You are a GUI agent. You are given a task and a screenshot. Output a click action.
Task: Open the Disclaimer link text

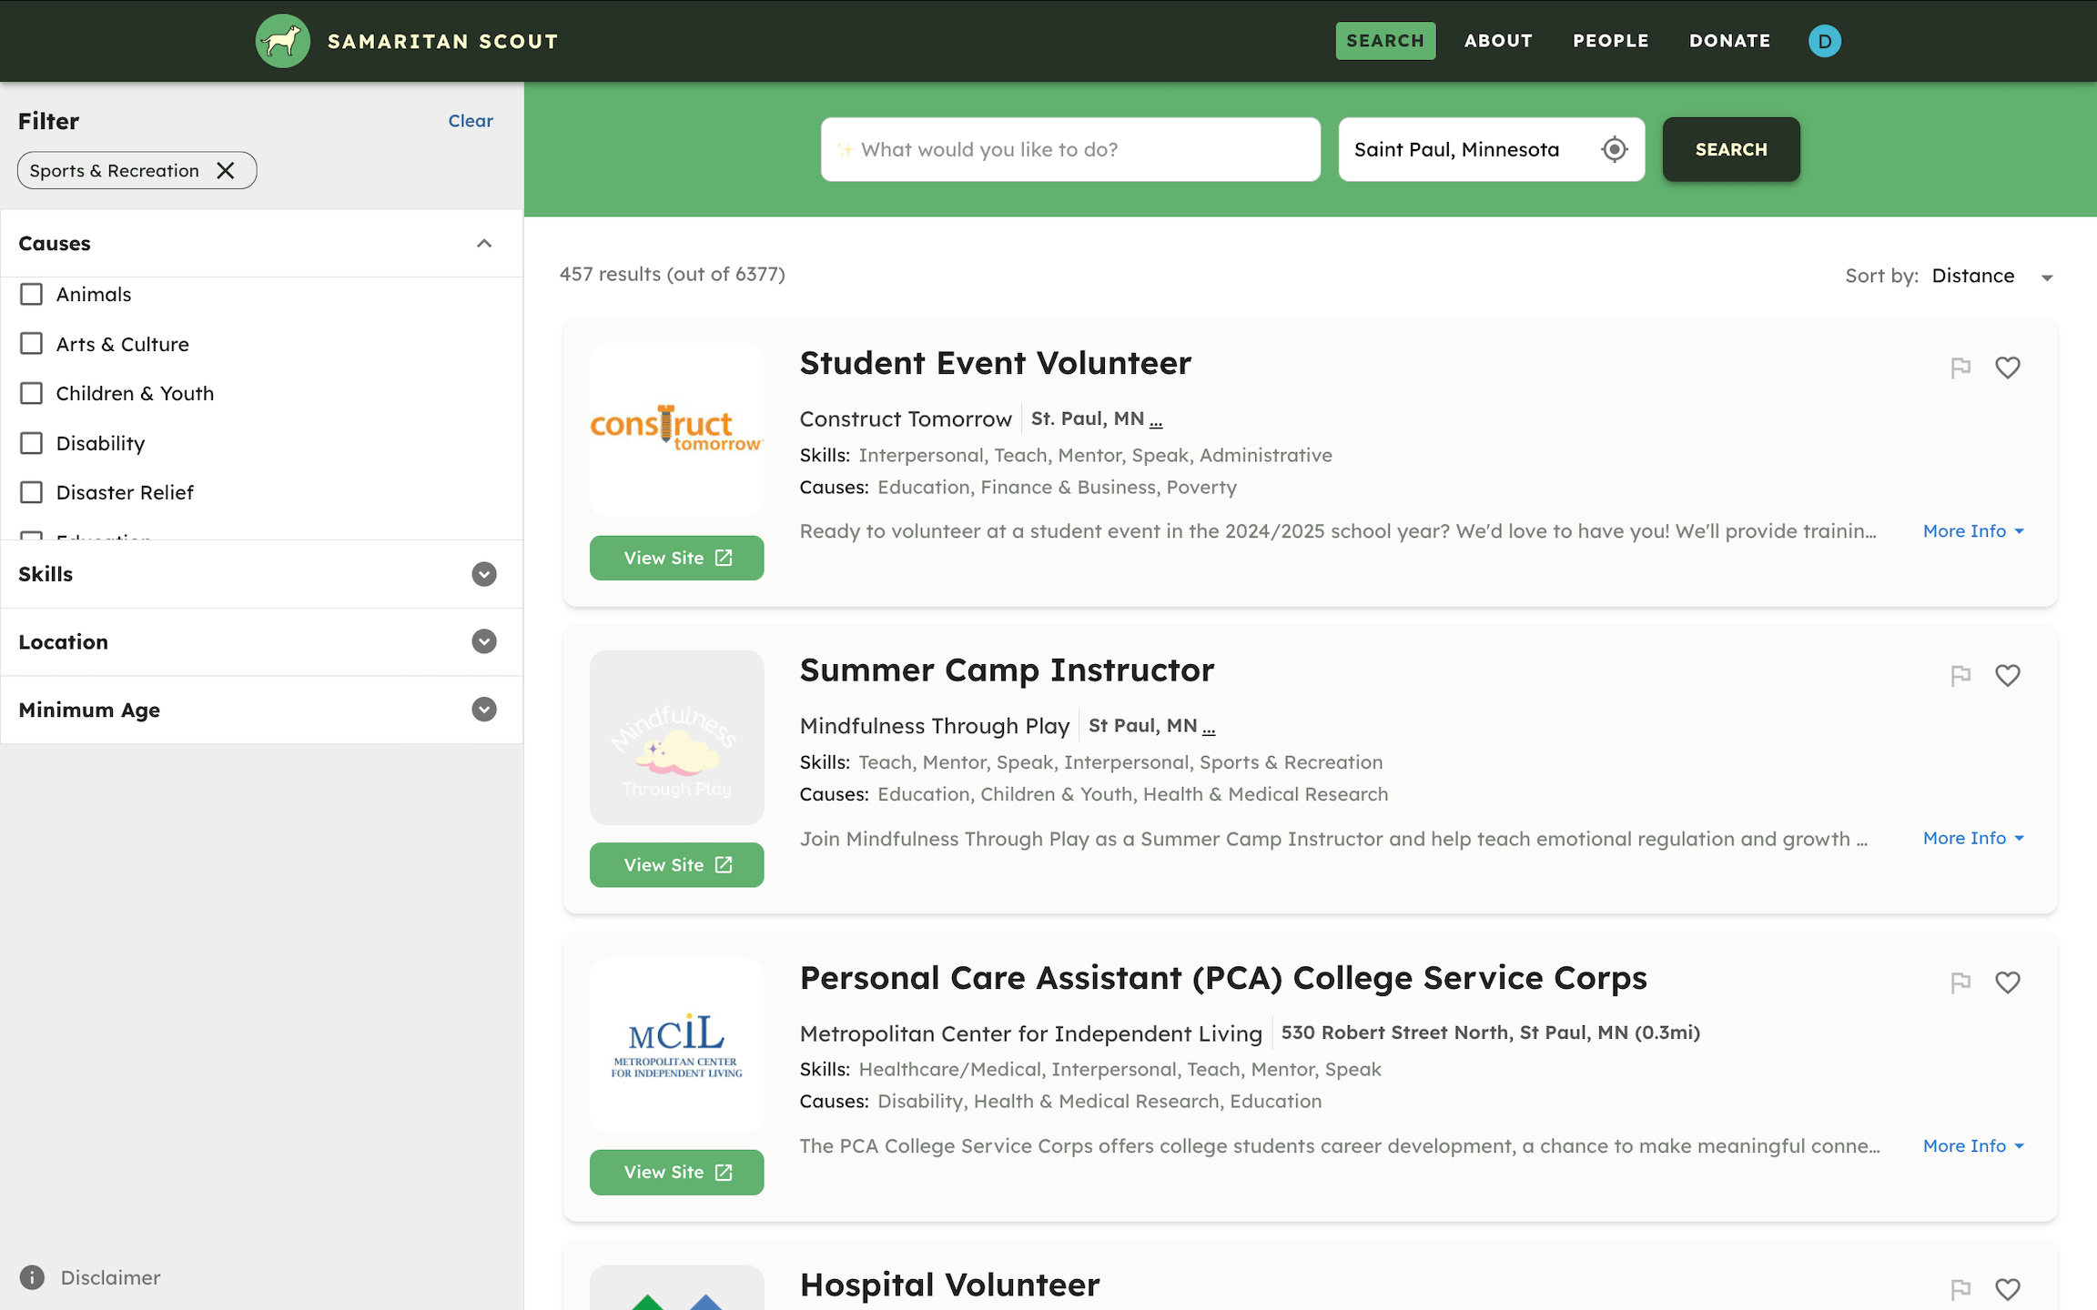[110, 1277]
